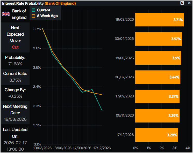
Task: Click the UK flag icon
Action: click(x=6, y=14)
